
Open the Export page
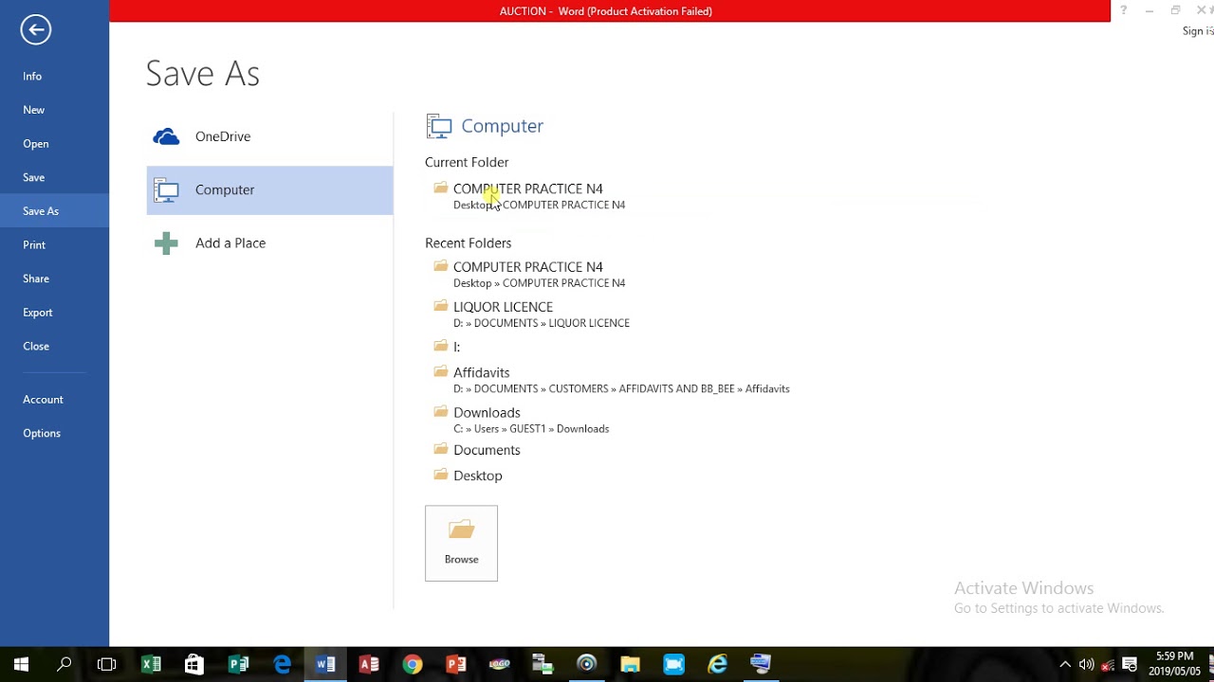point(37,313)
